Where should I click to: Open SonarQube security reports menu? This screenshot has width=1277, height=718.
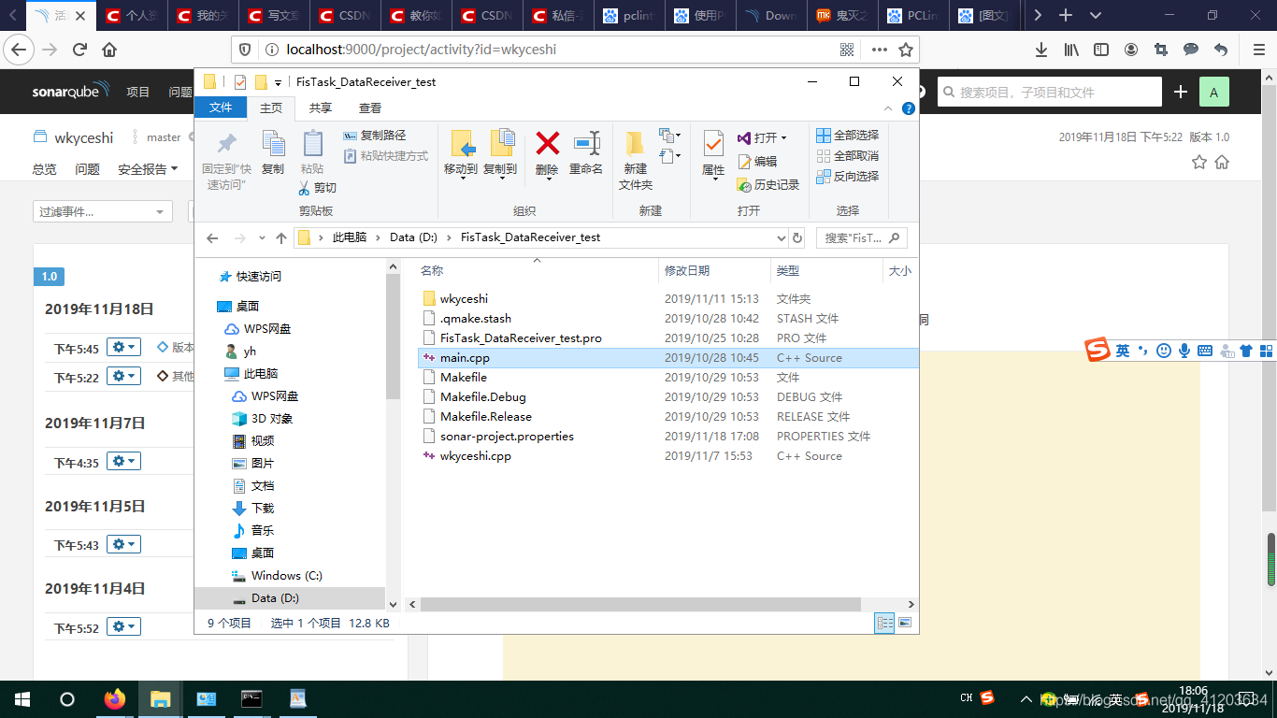tap(148, 169)
